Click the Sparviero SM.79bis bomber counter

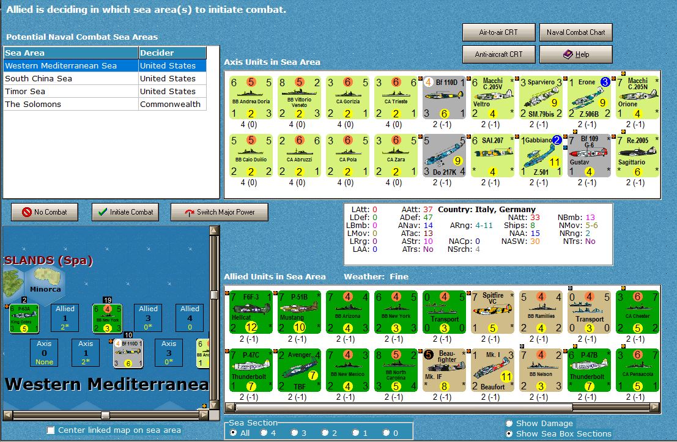pyautogui.click(x=541, y=98)
